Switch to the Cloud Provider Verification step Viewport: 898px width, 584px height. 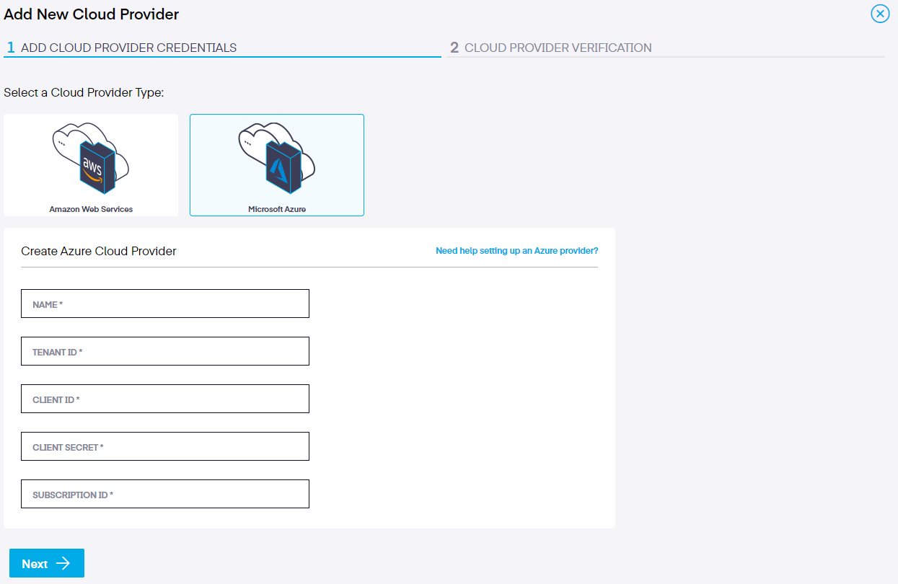(559, 47)
